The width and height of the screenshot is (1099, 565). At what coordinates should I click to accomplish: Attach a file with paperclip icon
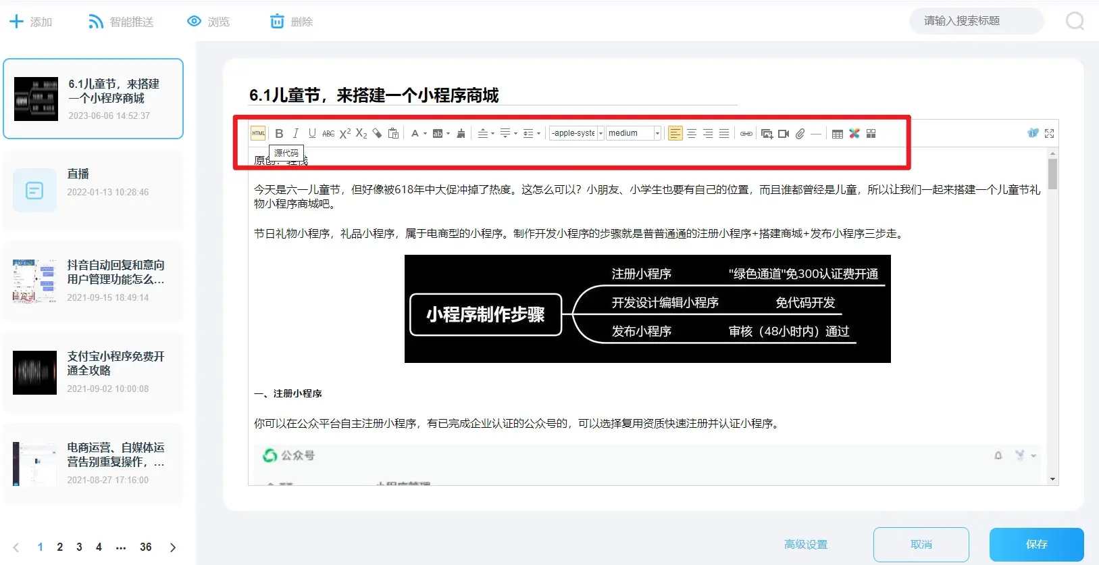tap(800, 134)
